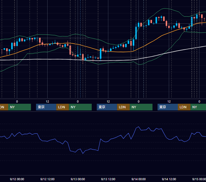Image resolution: width=206 pixels, height=182 pixels.
Task: Click the 9/12 12:00 date label
Action: [x=47, y=179]
